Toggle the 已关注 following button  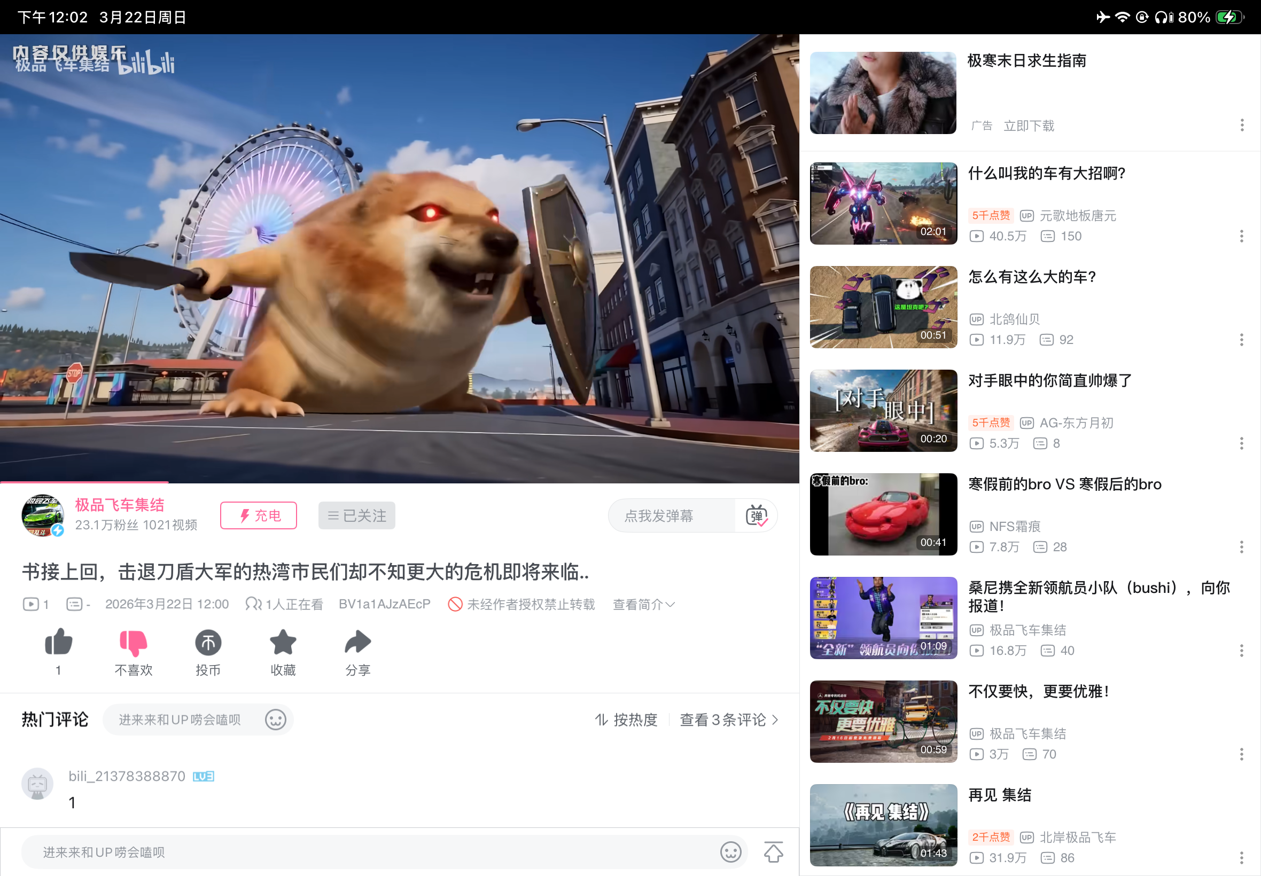point(357,515)
